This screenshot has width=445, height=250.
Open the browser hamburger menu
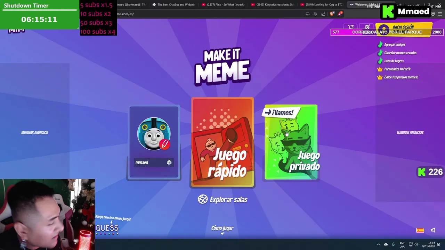click(440, 14)
